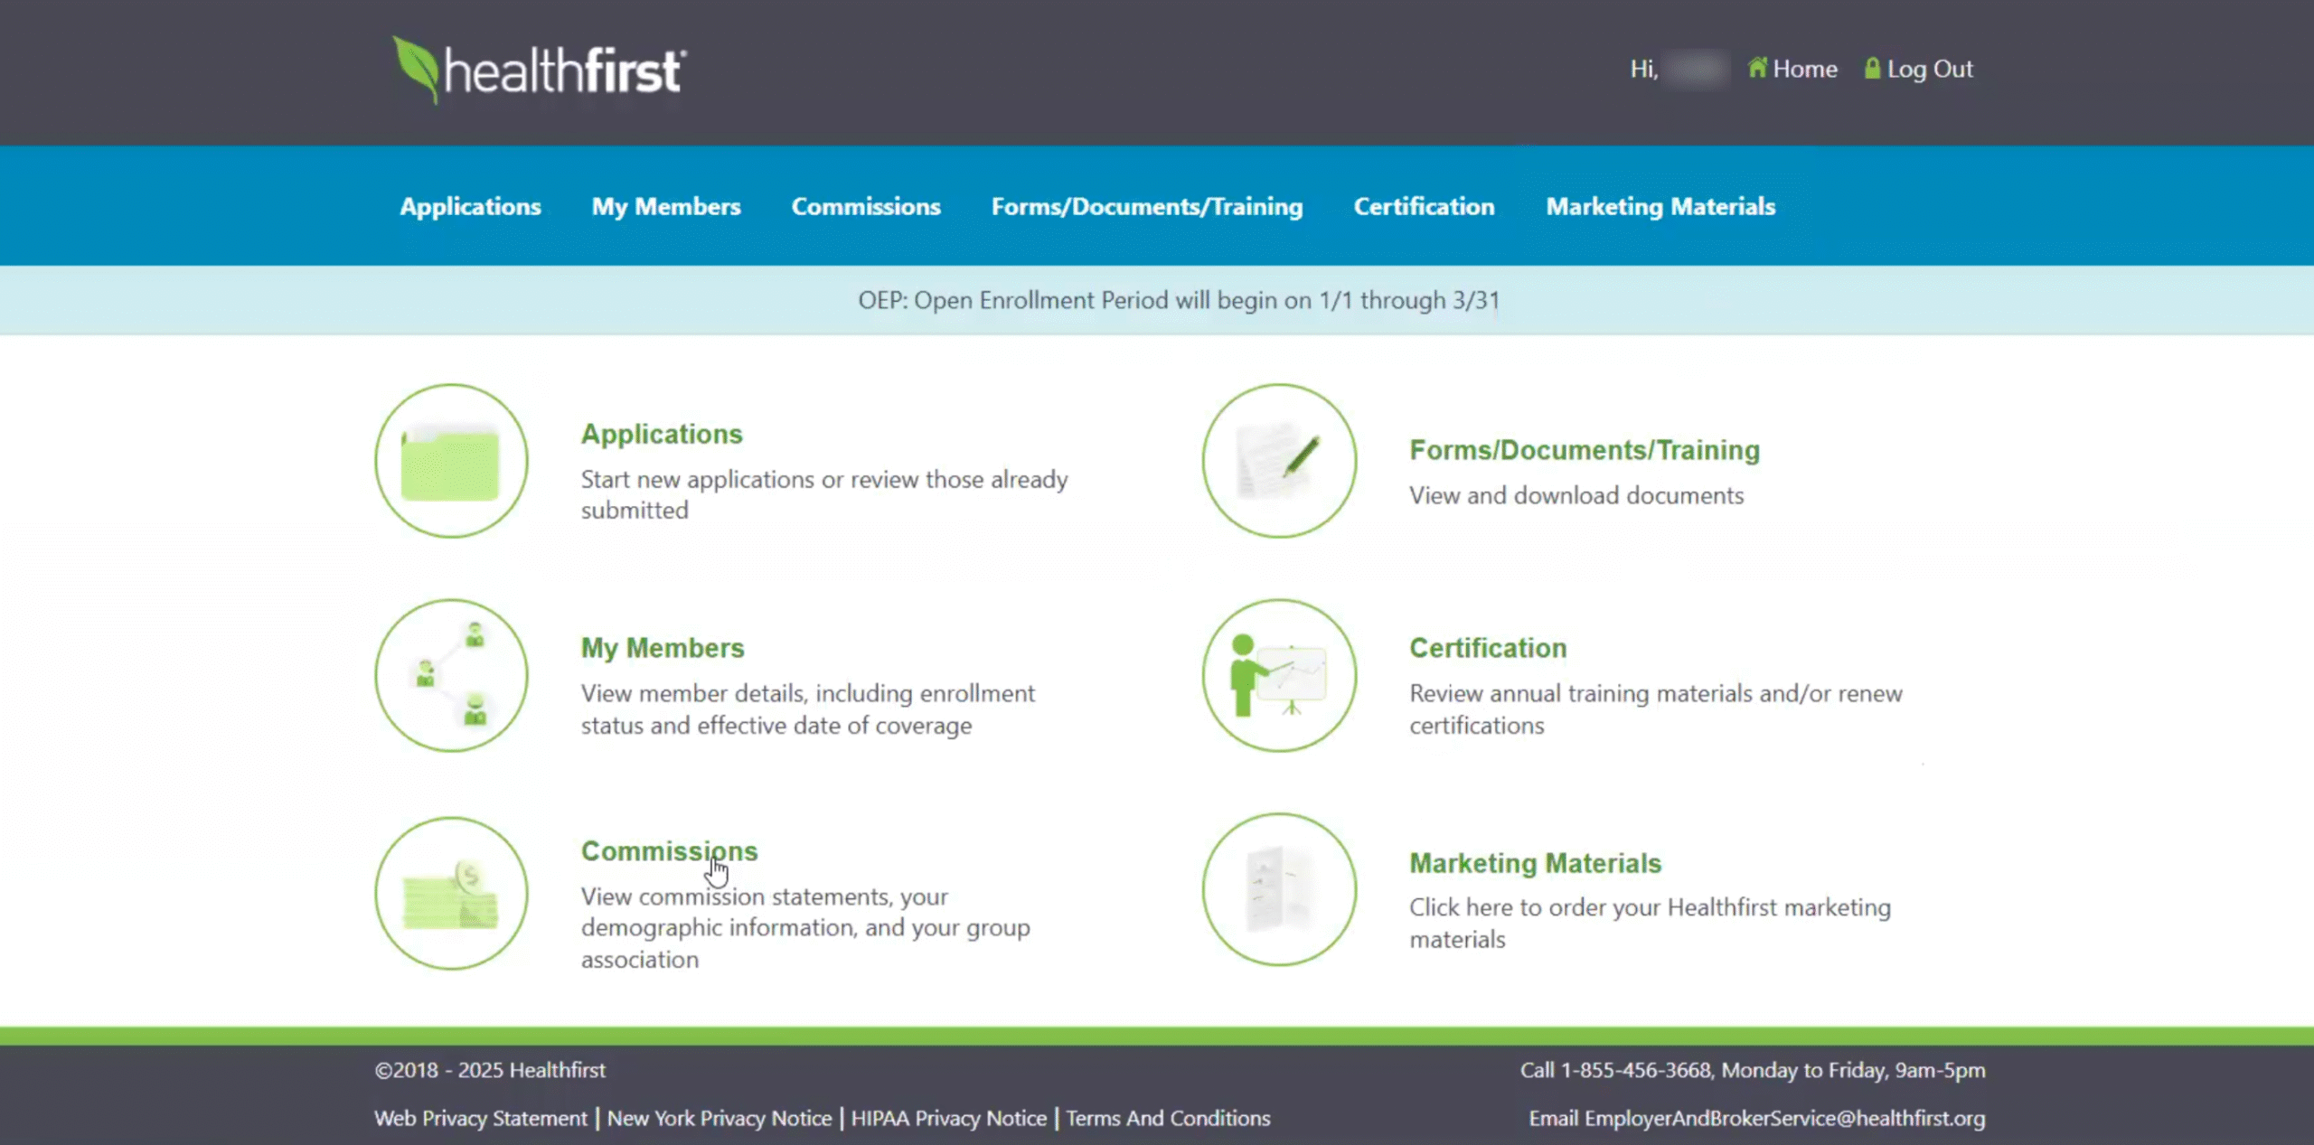Open the My Members network icon
2314x1145 pixels.
pyautogui.click(x=451, y=675)
